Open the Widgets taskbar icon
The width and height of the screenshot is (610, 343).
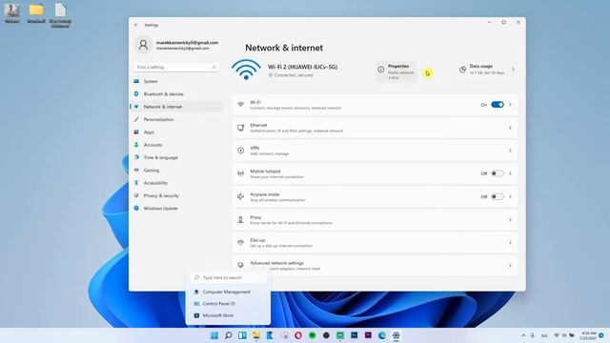tap(242, 335)
